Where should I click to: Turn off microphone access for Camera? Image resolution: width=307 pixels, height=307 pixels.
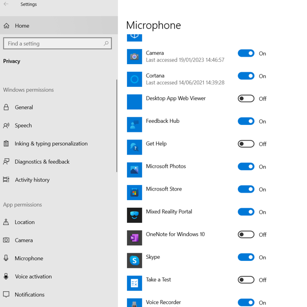(x=246, y=53)
